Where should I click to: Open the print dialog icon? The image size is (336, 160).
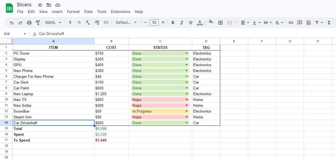click(x=29, y=23)
